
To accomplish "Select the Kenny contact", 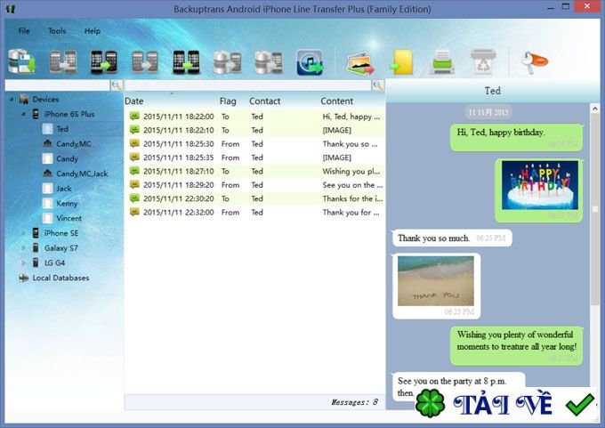I will tap(67, 204).
